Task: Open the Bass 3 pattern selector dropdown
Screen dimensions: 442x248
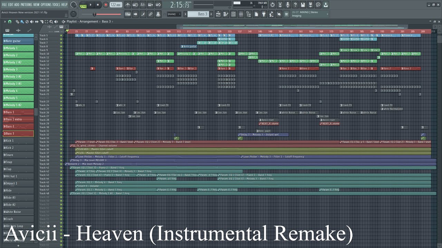Action: pos(198,14)
